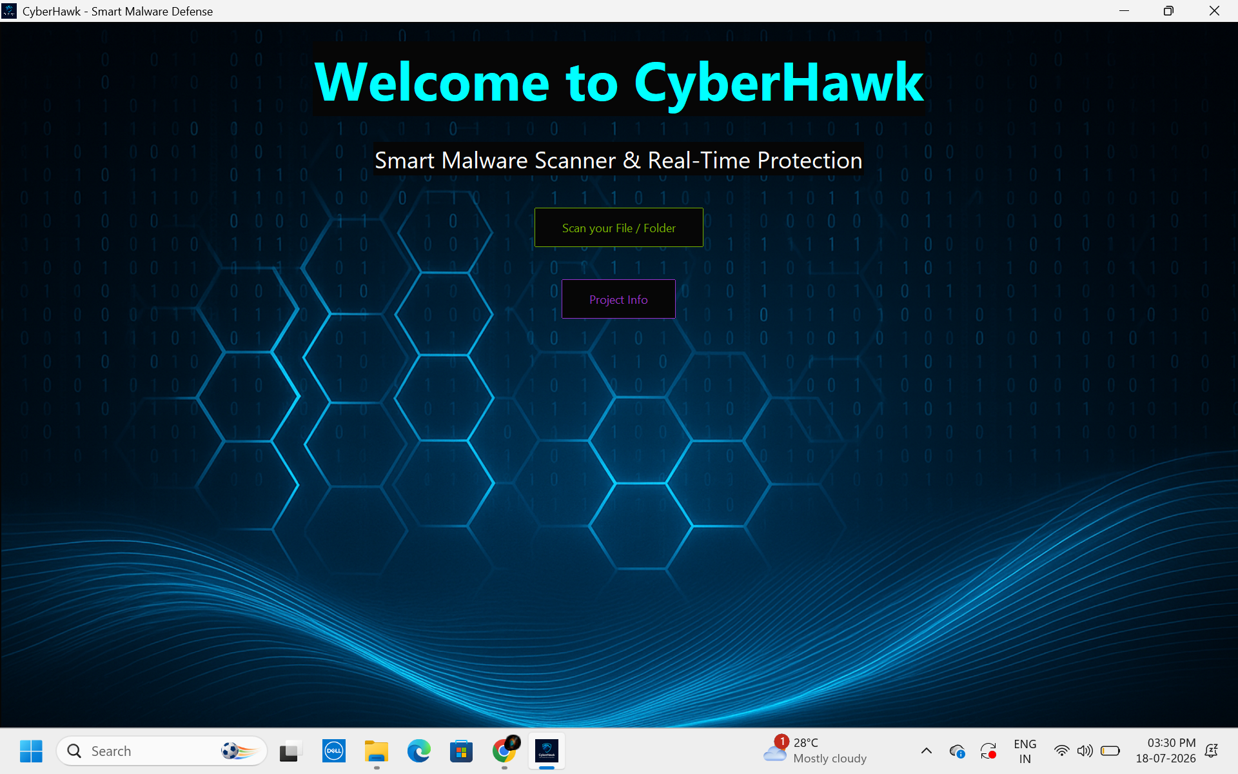This screenshot has height=774, width=1238.
Task: Click the Smart Malware Scanner subtitle text
Action: click(618, 160)
